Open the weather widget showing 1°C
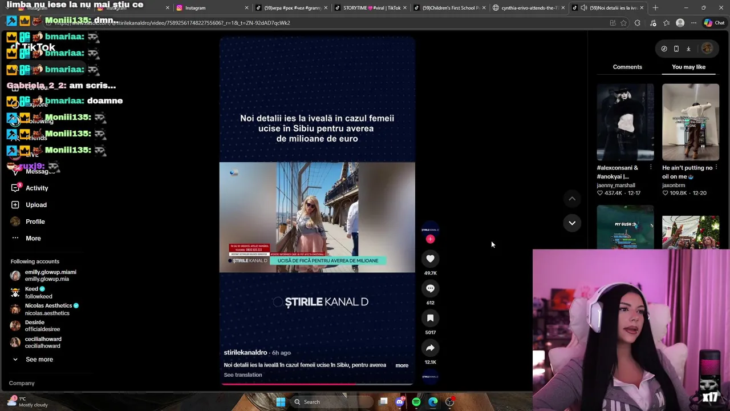 pyautogui.click(x=29, y=402)
